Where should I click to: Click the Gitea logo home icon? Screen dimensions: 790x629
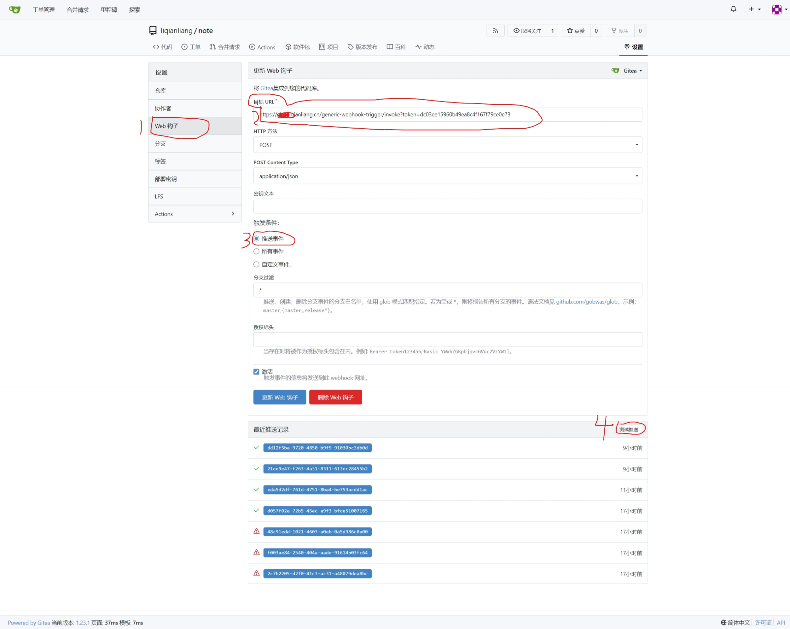click(x=15, y=10)
